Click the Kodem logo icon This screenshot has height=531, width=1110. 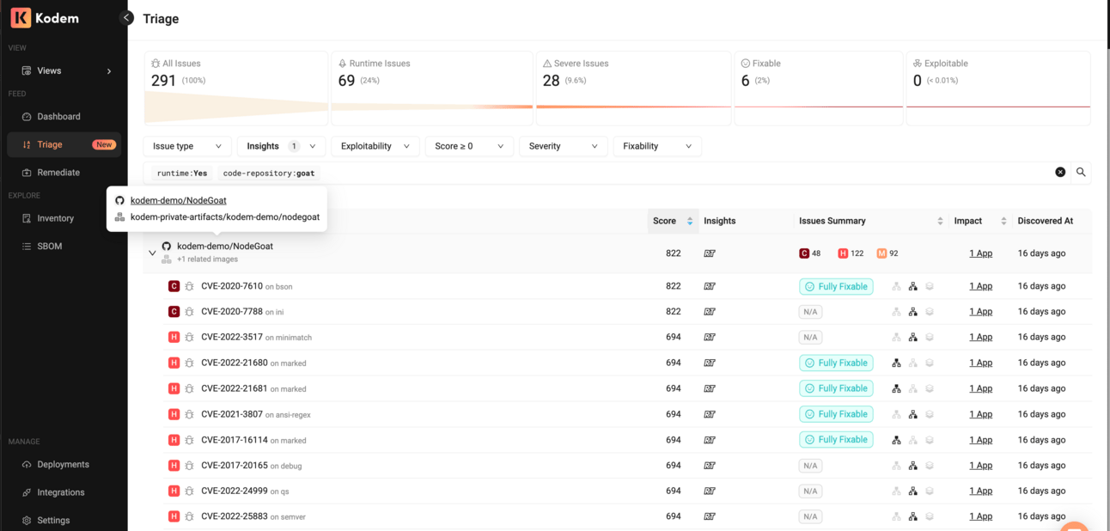point(21,17)
